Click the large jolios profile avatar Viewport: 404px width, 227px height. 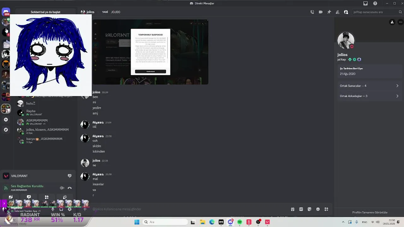pyautogui.click(x=346, y=40)
